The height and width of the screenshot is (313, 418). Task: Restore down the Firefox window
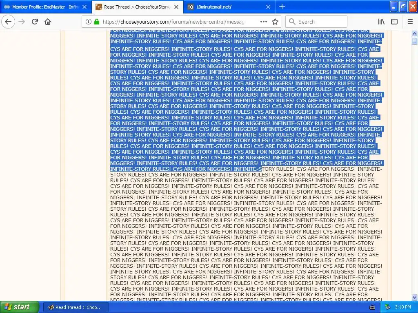tap(403, 7)
